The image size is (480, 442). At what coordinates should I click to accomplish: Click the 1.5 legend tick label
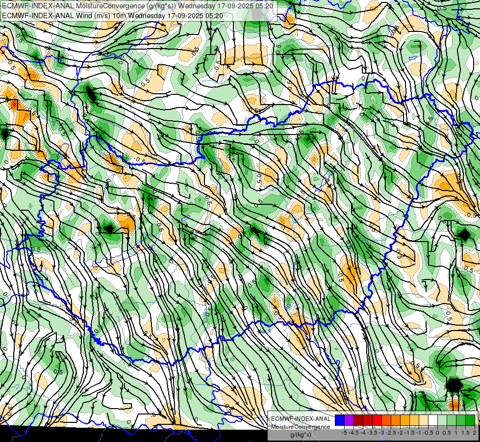tap(465, 433)
